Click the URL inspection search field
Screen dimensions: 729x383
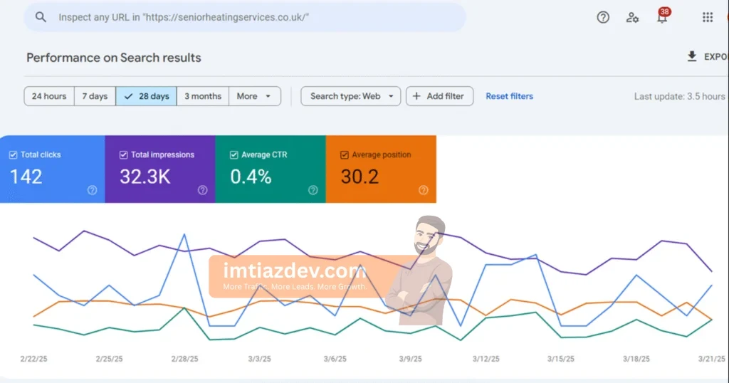point(249,17)
